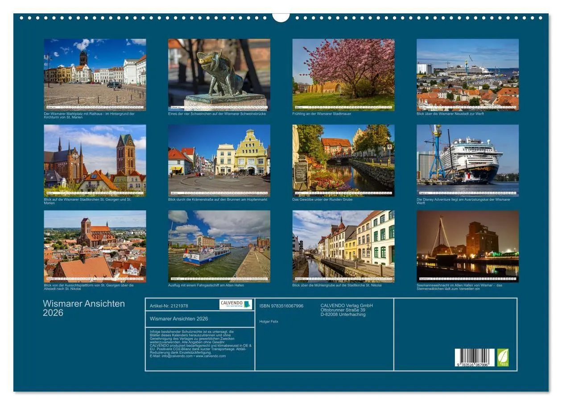Screen dimensions: 562x405
Task: Click the semicircular hanger notch at top
Action: (x=281, y=17)
